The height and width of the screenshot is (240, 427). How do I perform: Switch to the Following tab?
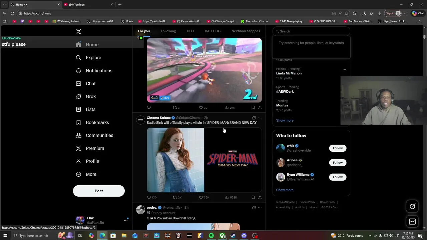tap(168, 31)
